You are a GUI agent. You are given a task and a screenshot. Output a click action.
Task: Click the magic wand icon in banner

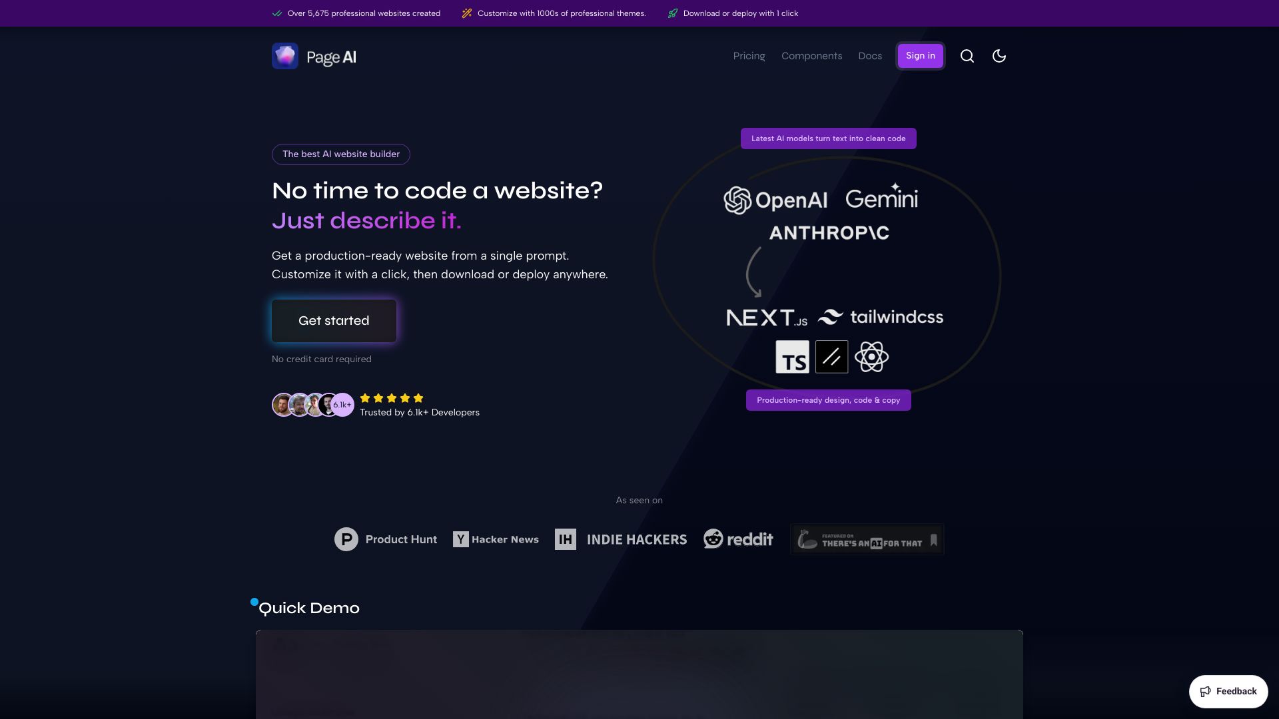[467, 13]
